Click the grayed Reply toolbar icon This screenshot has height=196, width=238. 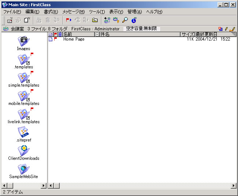tap(18, 20)
